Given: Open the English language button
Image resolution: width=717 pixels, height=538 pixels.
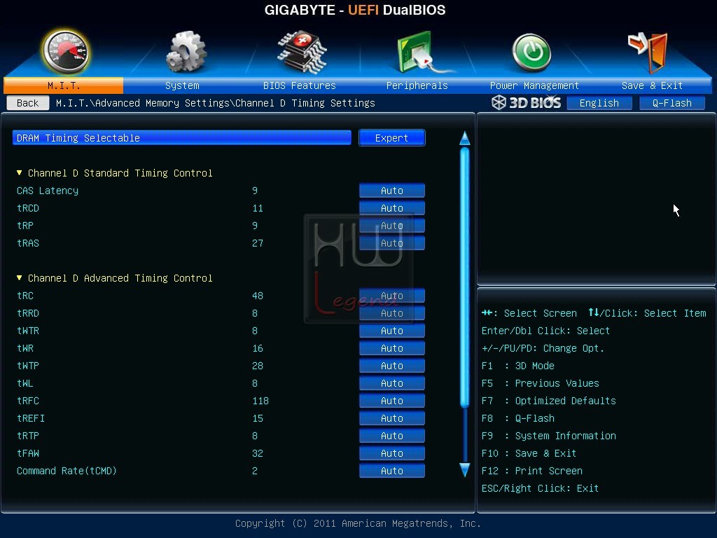Looking at the screenshot, I should (x=599, y=103).
